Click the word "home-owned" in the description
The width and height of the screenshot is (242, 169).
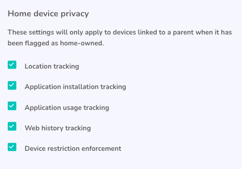(82, 43)
